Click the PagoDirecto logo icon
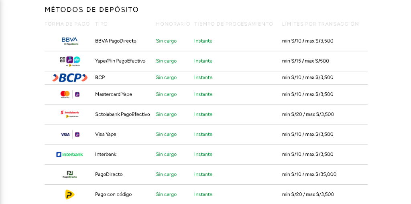This screenshot has width=411, height=204. pyautogui.click(x=70, y=174)
